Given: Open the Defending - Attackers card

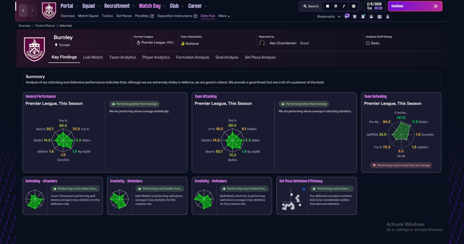Looking at the screenshot, I should click(x=63, y=196).
